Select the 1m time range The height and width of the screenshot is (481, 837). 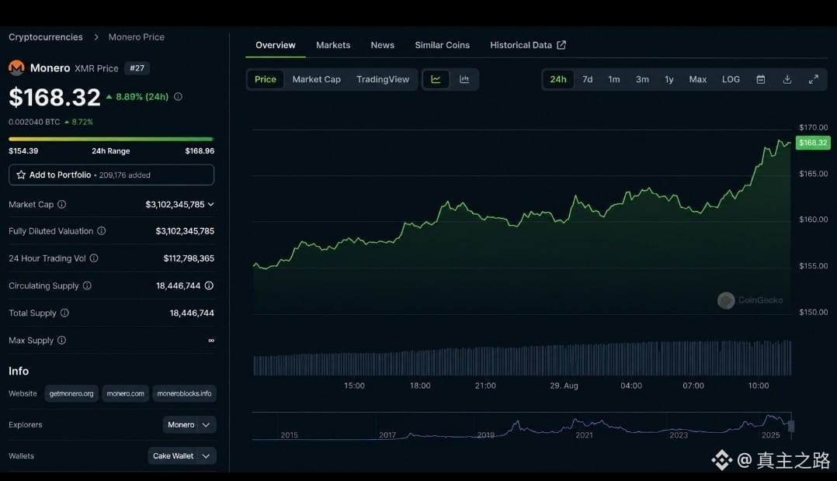614,79
